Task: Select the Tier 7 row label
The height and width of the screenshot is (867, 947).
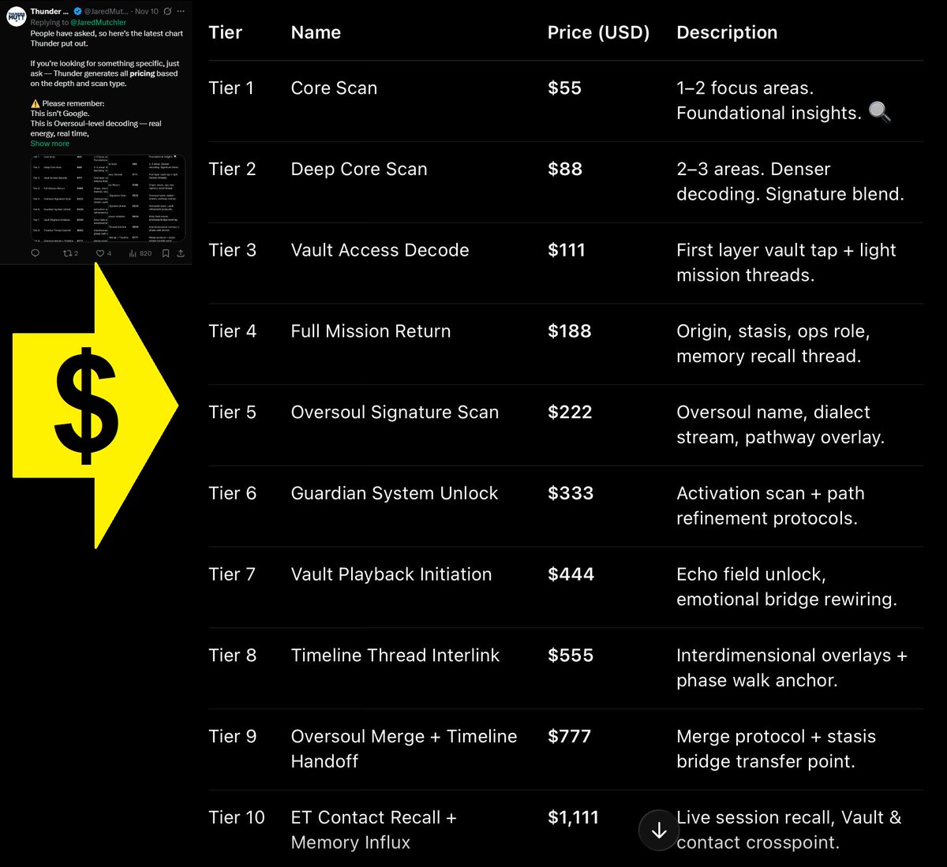Action: point(232,574)
